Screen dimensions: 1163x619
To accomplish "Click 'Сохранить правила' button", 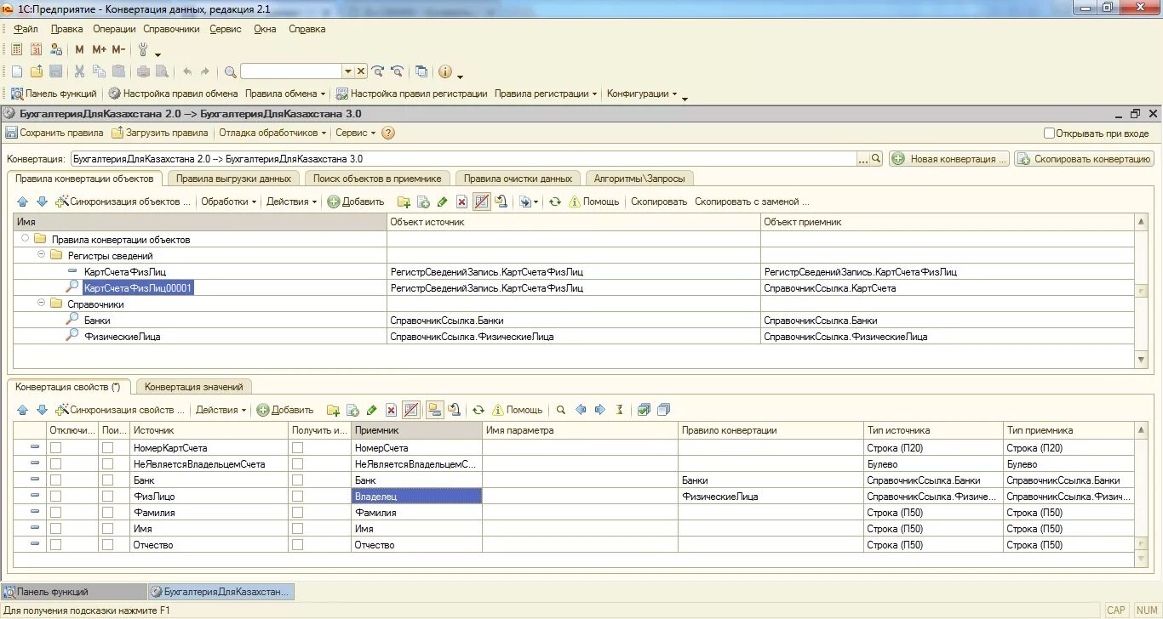I will tap(54, 133).
